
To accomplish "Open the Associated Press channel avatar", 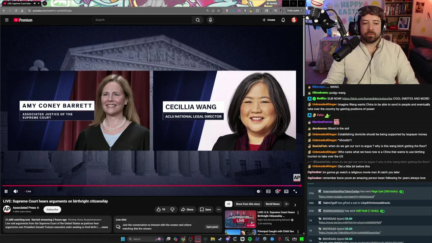I will coord(7,209).
